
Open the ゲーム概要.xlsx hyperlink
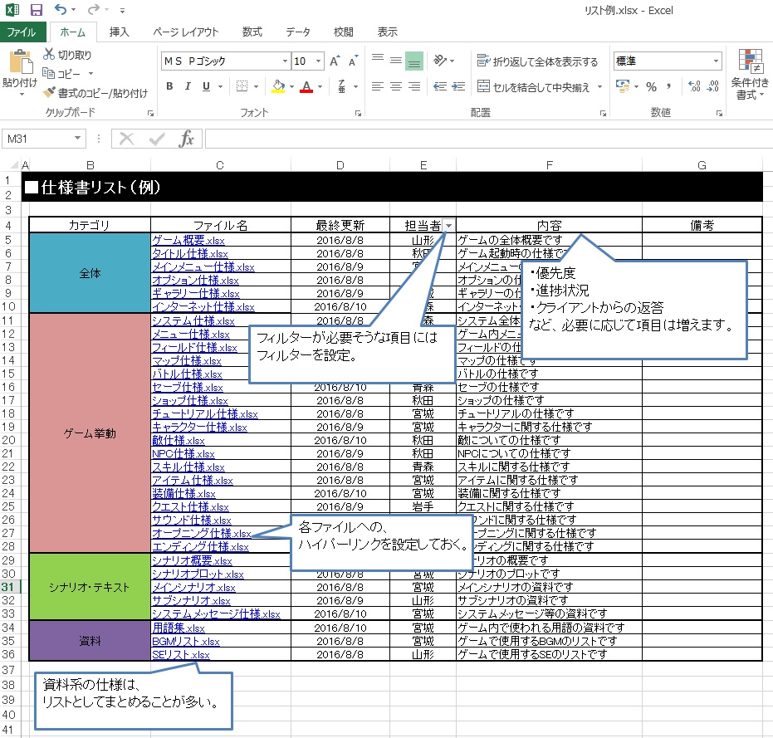(x=184, y=239)
